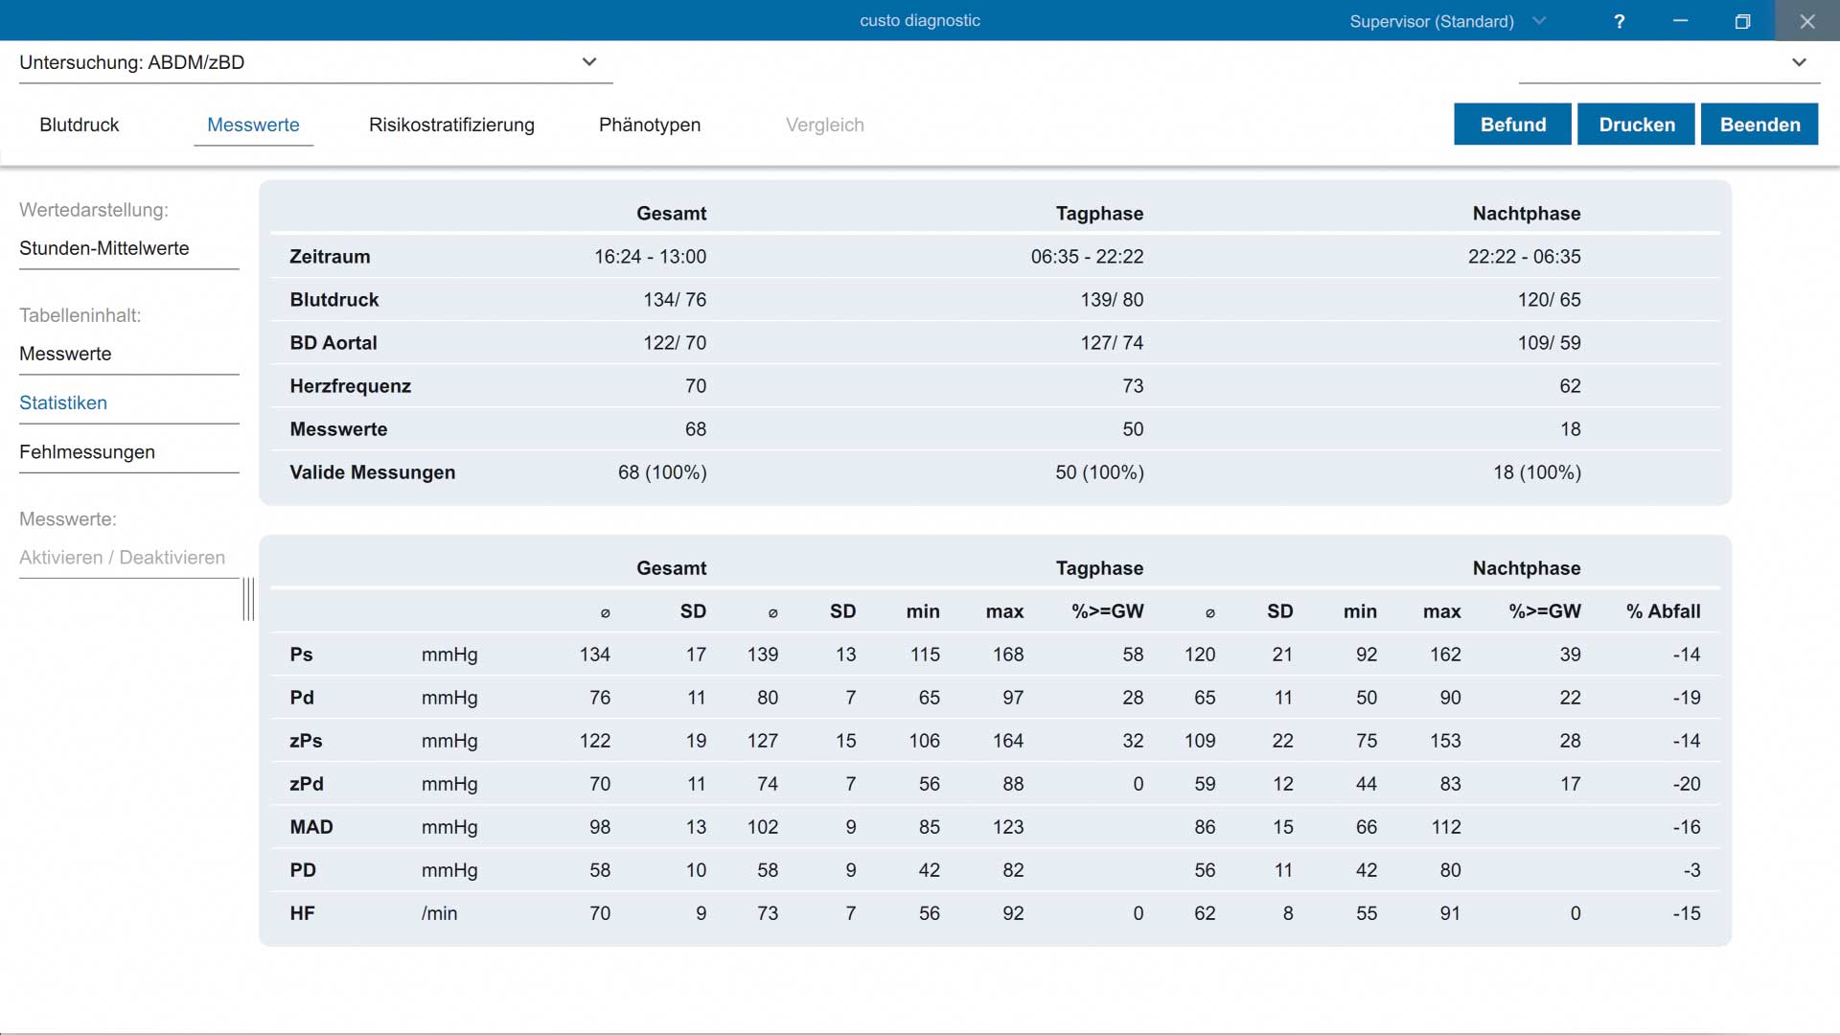Open the help question mark icon
Viewport: 1840px width, 1035px height.
1619,21
